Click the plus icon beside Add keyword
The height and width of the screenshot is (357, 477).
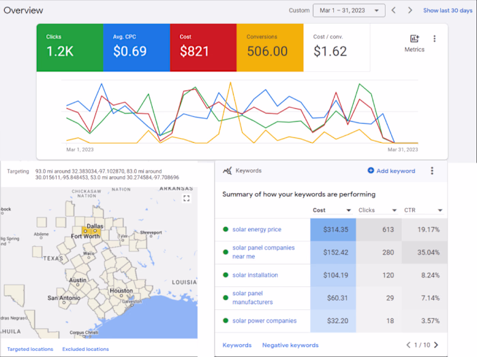(371, 171)
